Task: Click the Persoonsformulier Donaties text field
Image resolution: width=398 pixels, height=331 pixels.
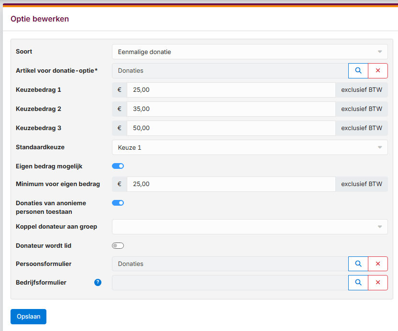Action: pyautogui.click(x=230, y=264)
